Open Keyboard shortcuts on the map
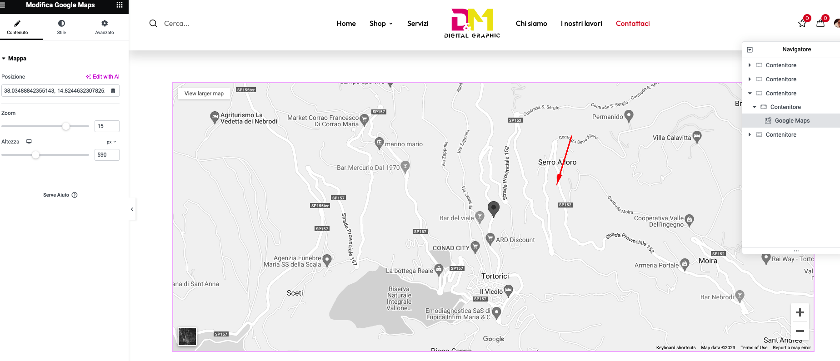The image size is (840, 361). click(x=675, y=348)
